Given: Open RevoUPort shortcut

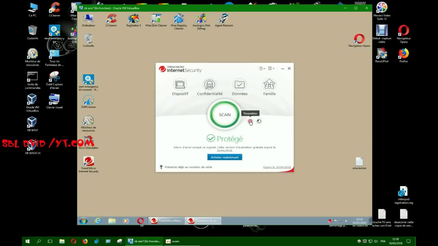Looking at the screenshot, I should point(382,55).
